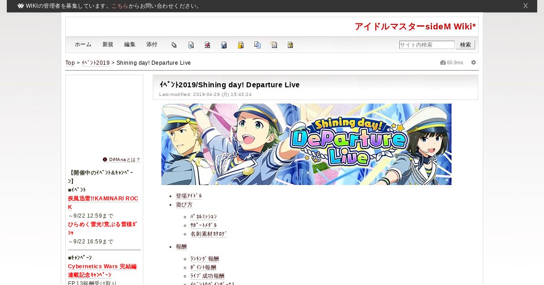Jump to ﾗﾝｷﾝｸﾞ報酬 section

click(204, 259)
